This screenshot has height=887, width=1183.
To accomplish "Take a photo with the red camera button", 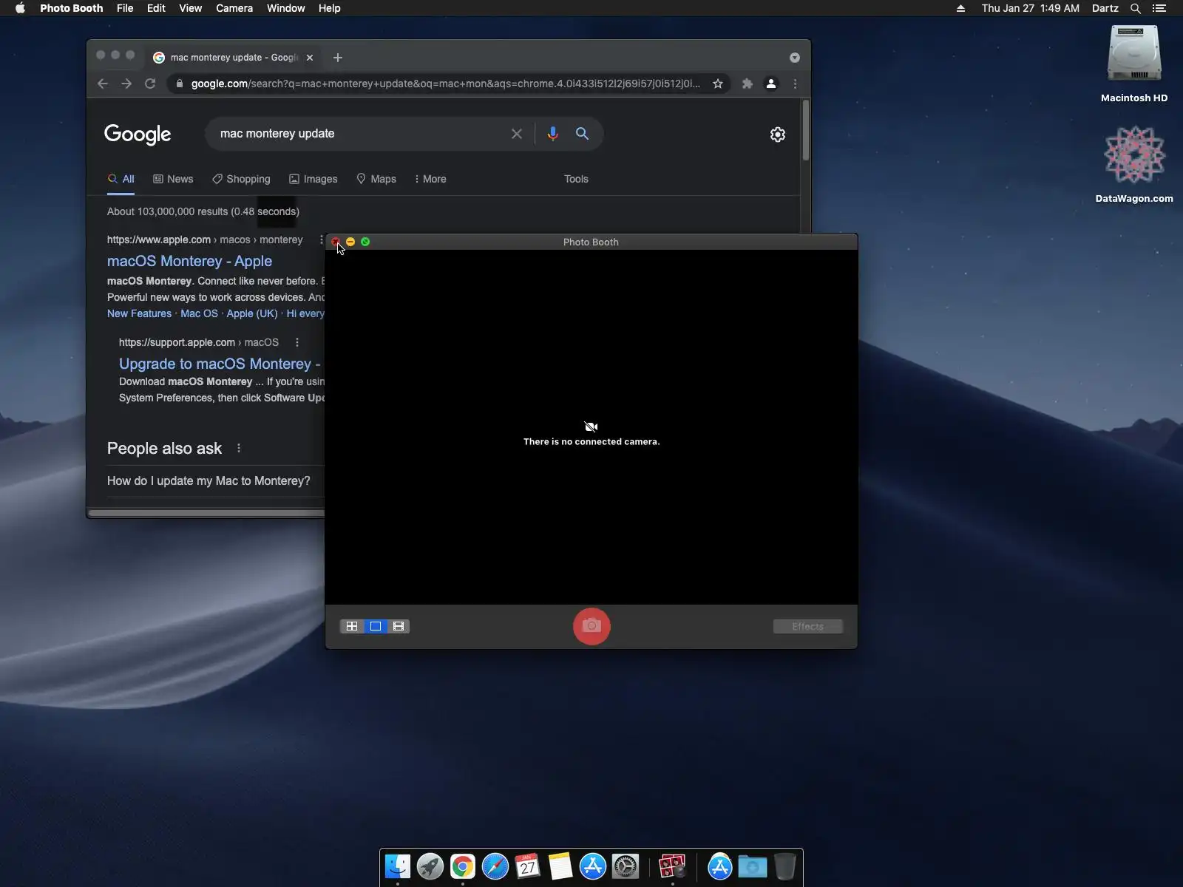I will click(x=591, y=626).
